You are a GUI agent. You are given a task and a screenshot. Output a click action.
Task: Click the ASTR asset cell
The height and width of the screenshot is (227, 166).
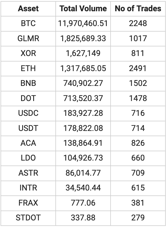[x=28, y=173]
